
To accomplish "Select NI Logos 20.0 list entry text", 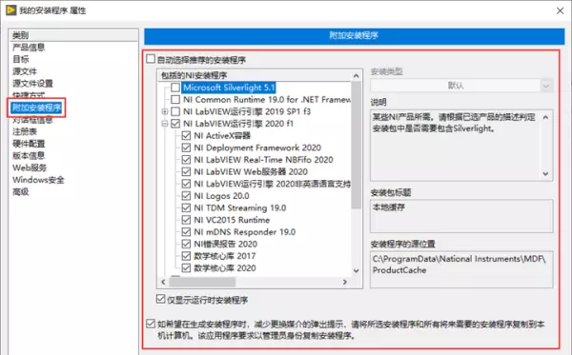I will pos(221,195).
